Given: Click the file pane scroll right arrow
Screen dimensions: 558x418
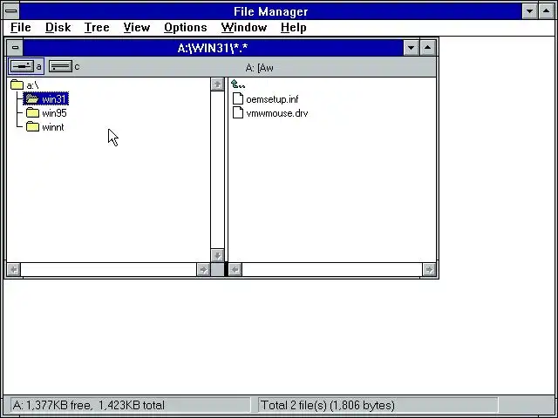Looking at the screenshot, I should tap(429, 269).
